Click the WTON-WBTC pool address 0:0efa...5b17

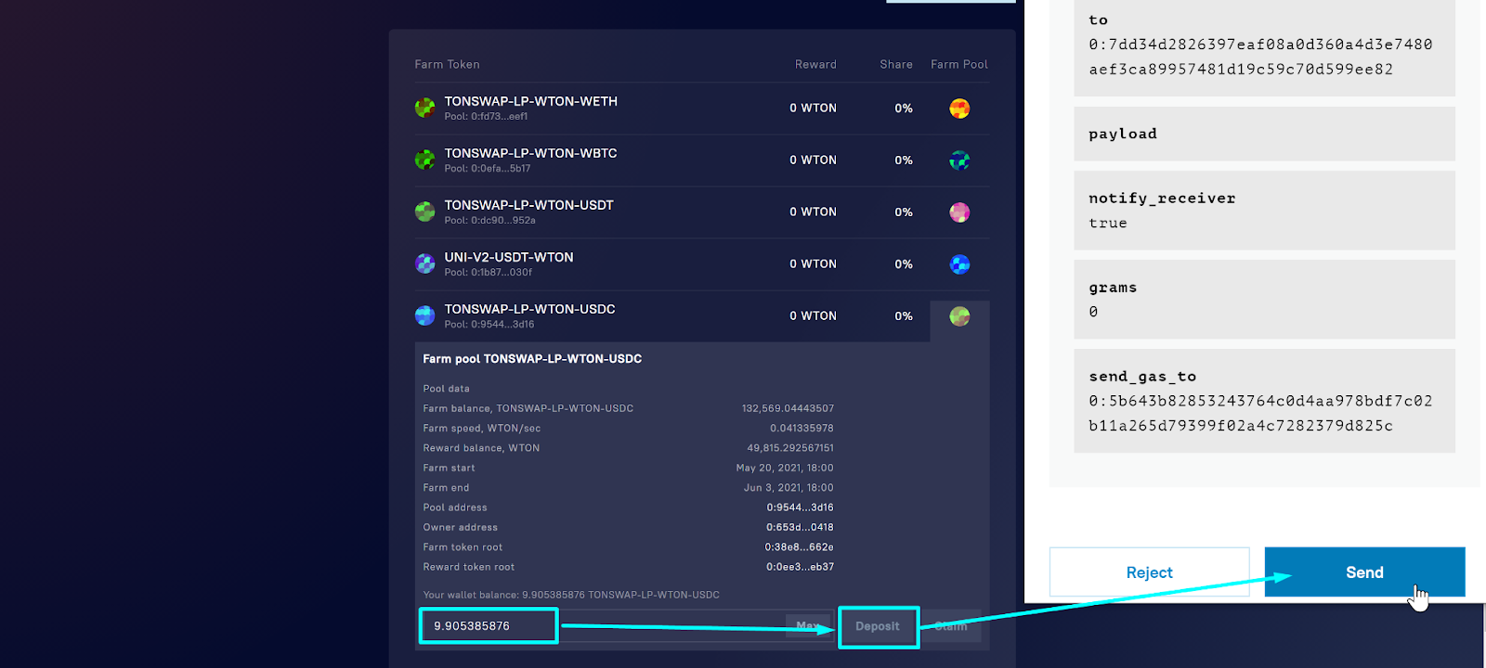point(488,169)
